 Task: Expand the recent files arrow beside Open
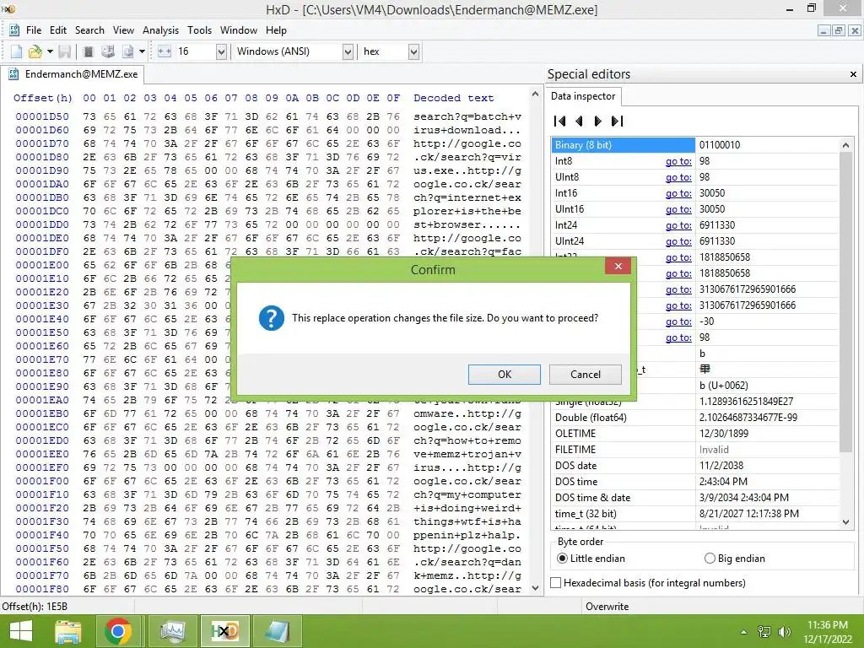click(50, 51)
